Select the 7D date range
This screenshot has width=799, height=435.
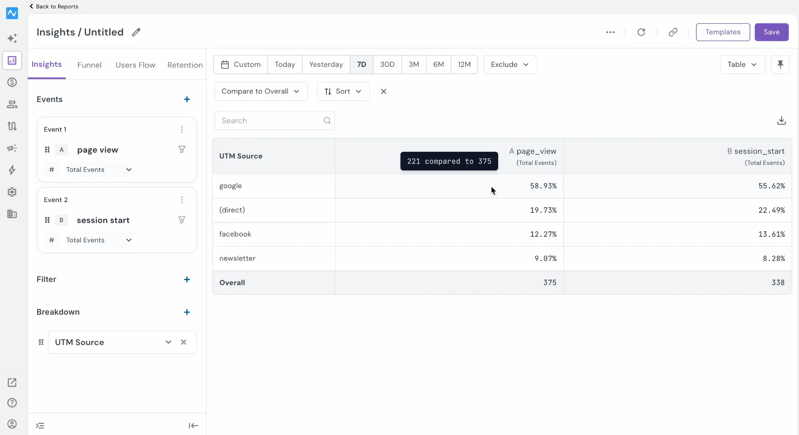pos(361,65)
